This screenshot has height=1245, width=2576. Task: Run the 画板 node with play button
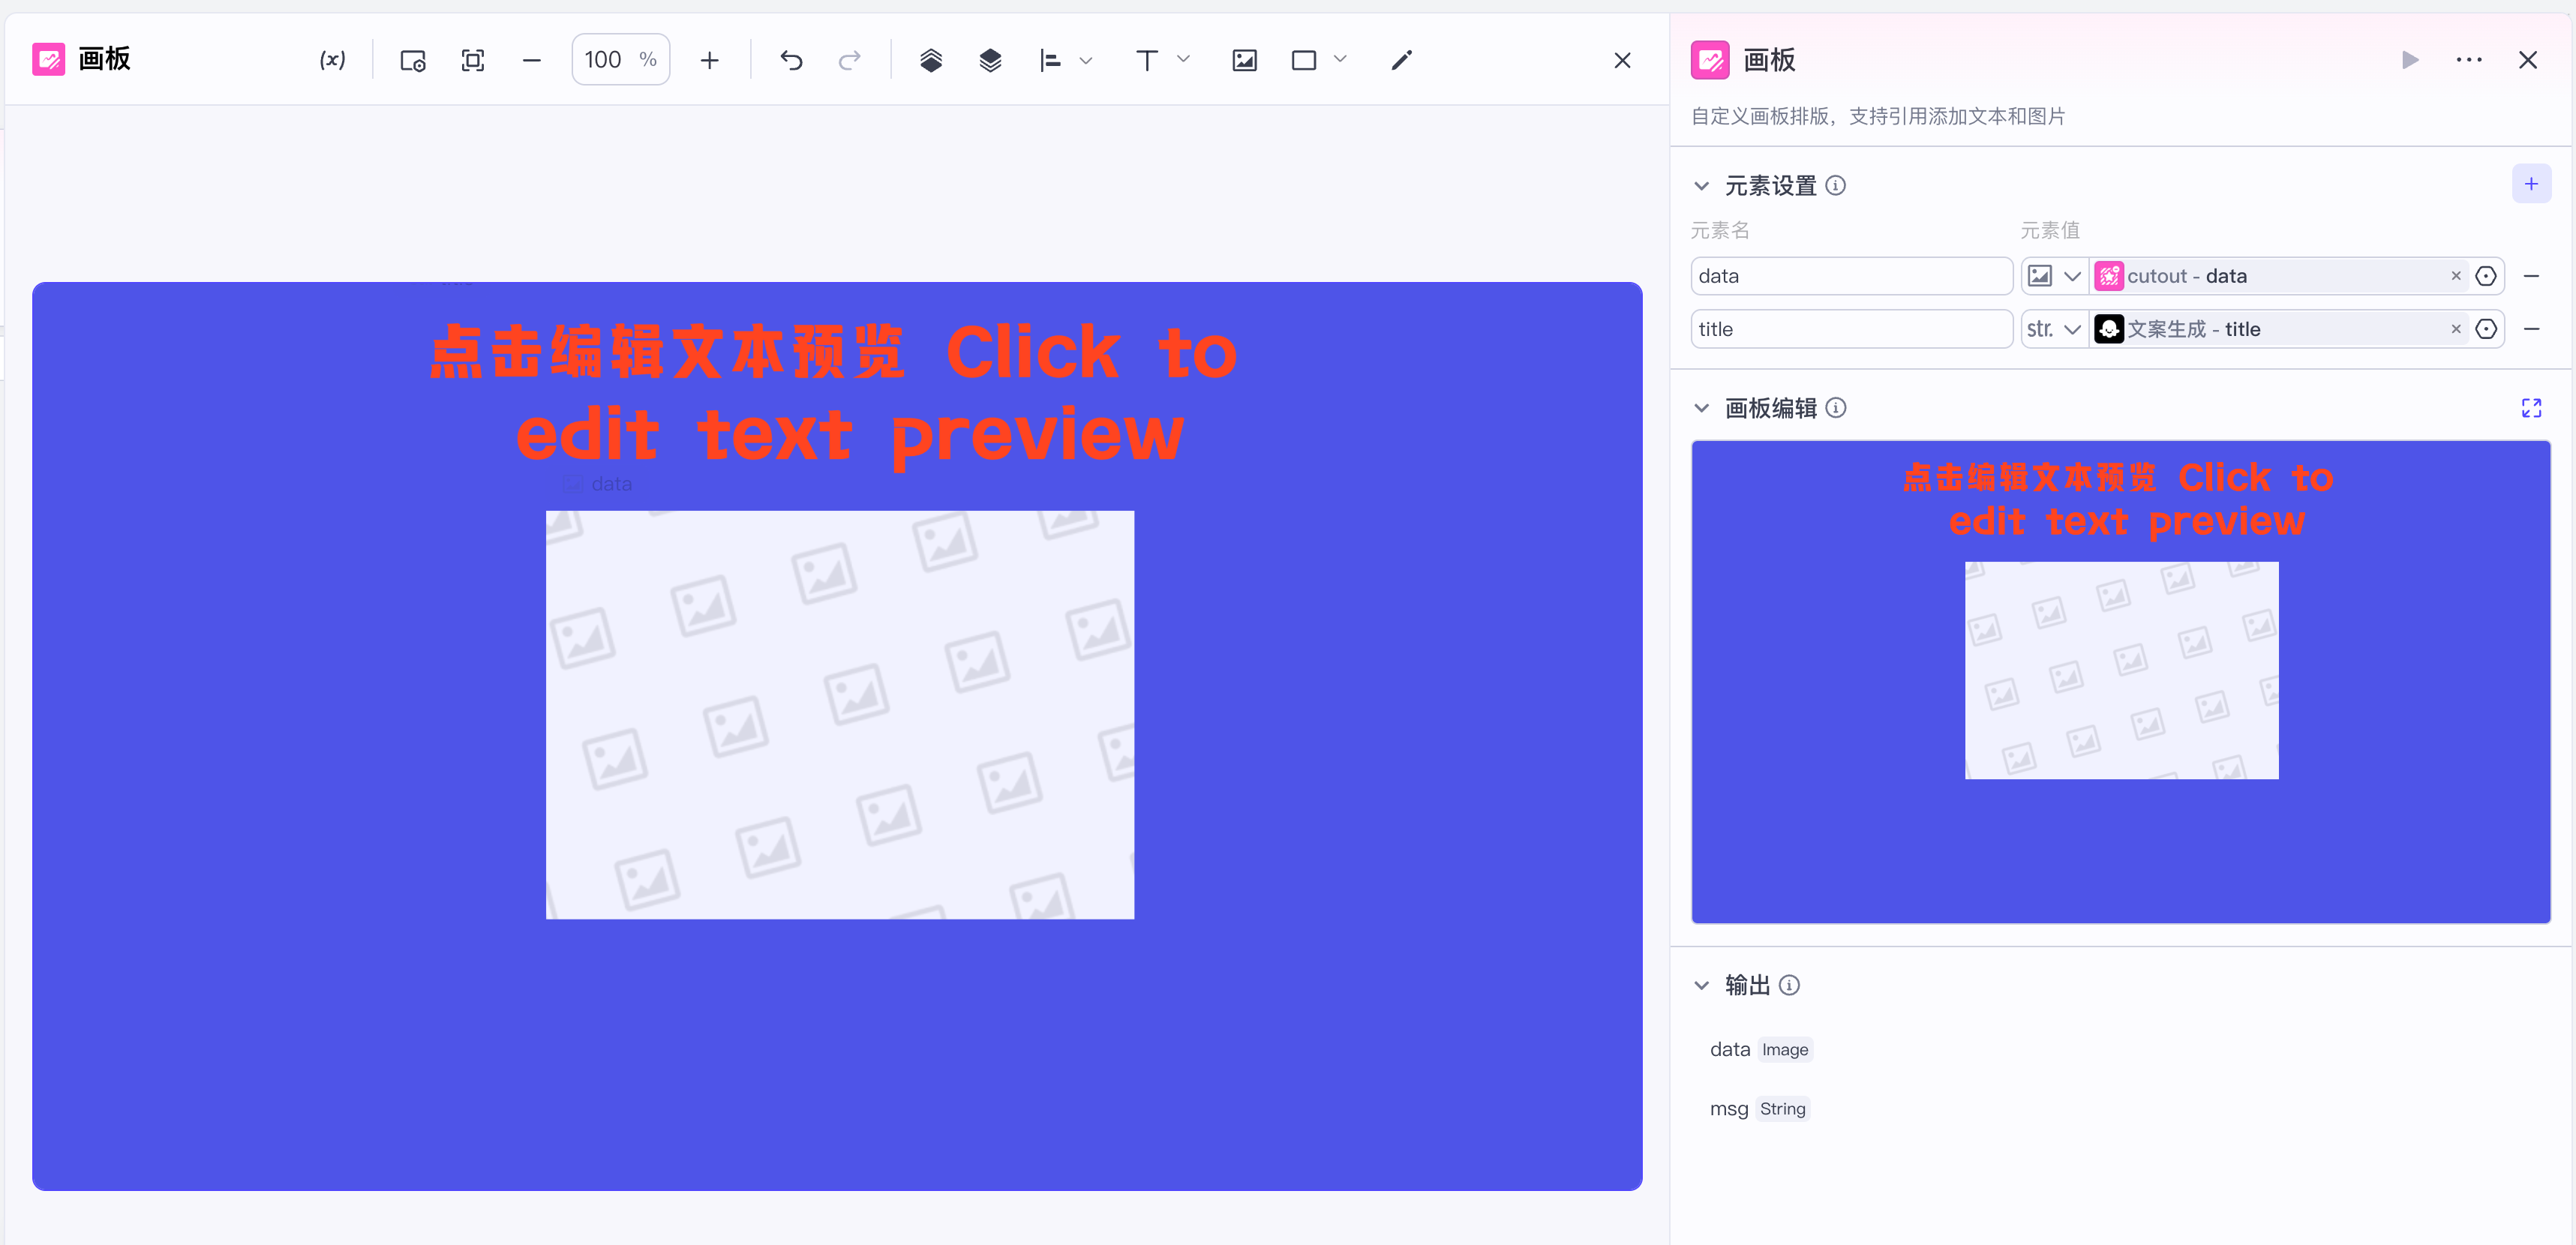click(2410, 60)
